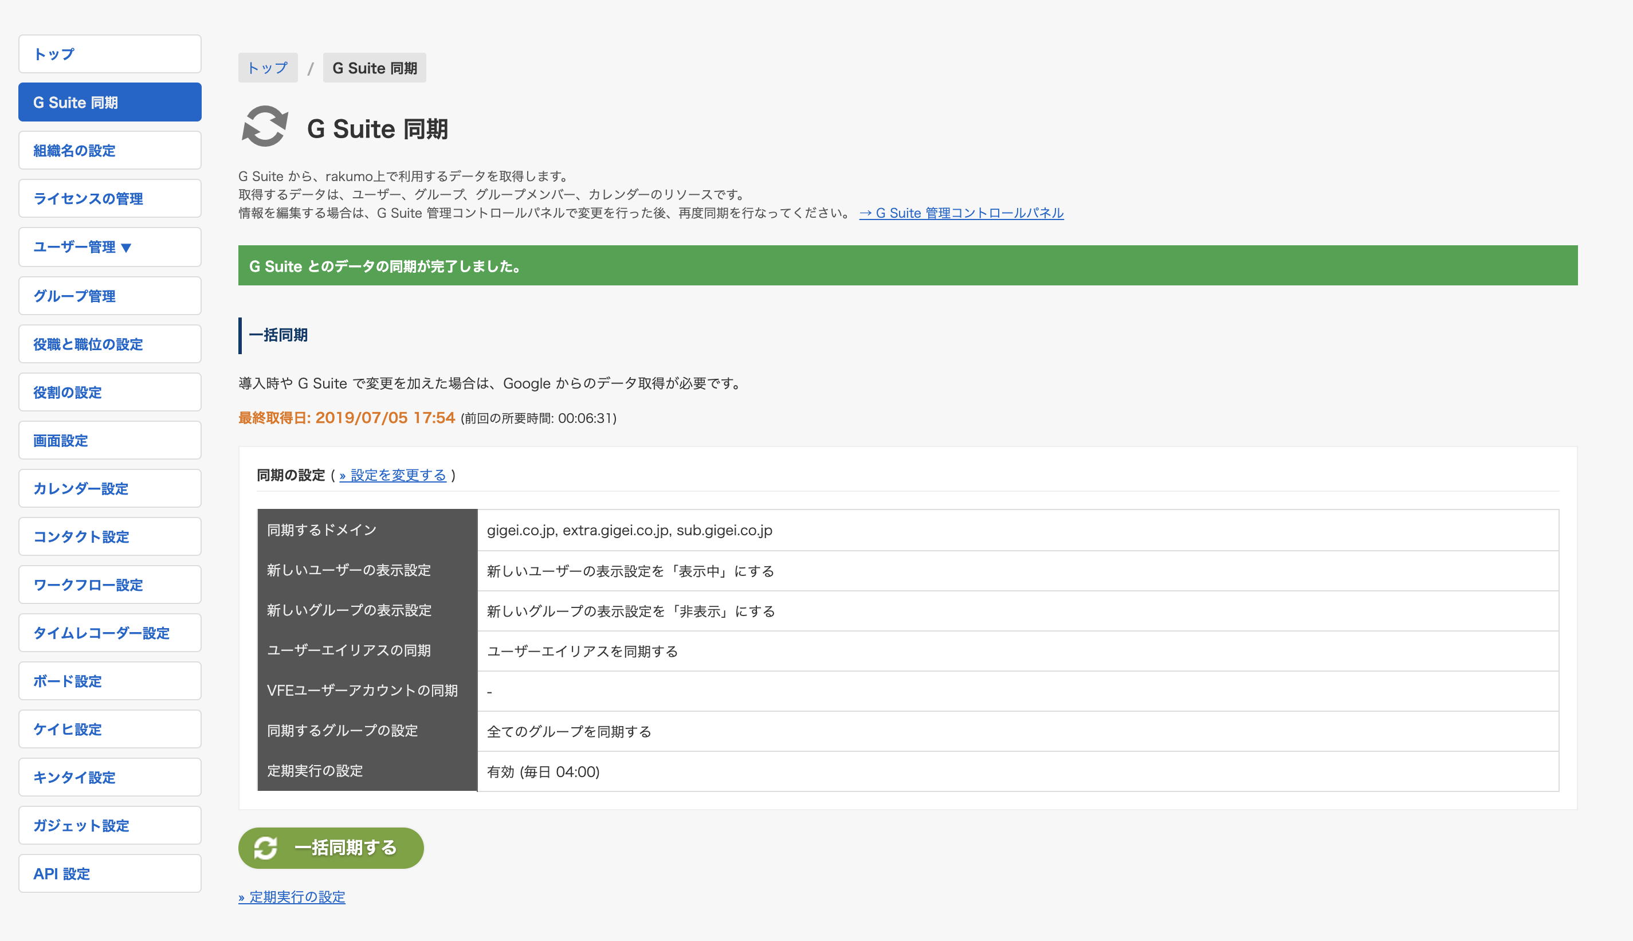Open ガジェット設定 in the sidebar
This screenshot has height=941, width=1633.
point(110,825)
